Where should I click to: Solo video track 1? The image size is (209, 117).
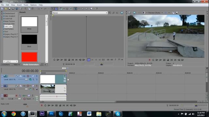pos(37,76)
